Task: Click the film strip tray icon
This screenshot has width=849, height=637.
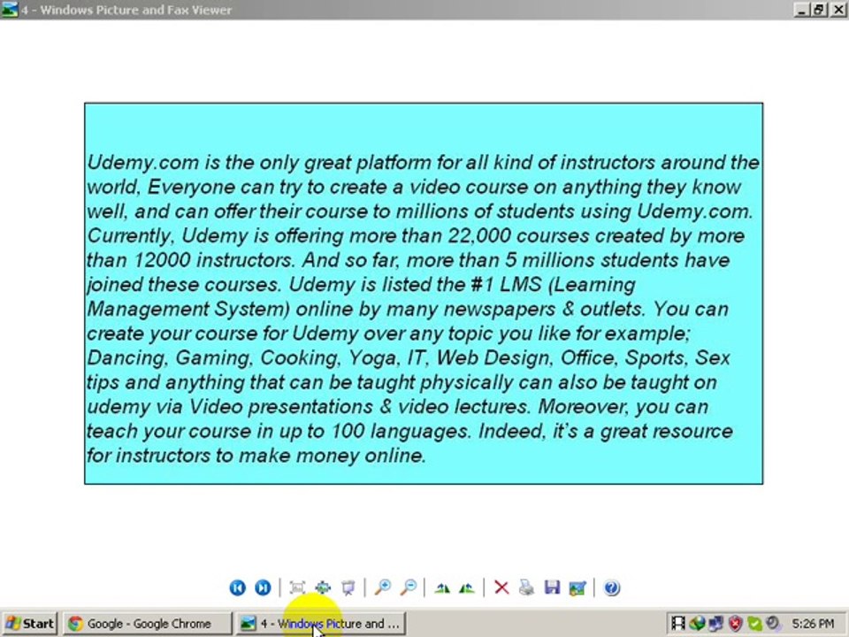Action: coord(678,624)
